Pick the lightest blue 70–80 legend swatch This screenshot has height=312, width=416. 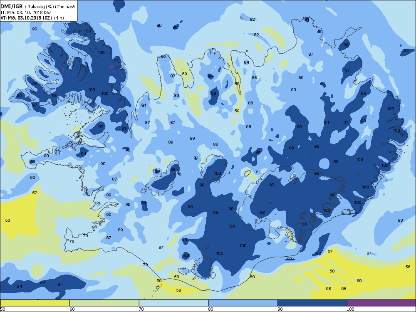(x=173, y=303)
